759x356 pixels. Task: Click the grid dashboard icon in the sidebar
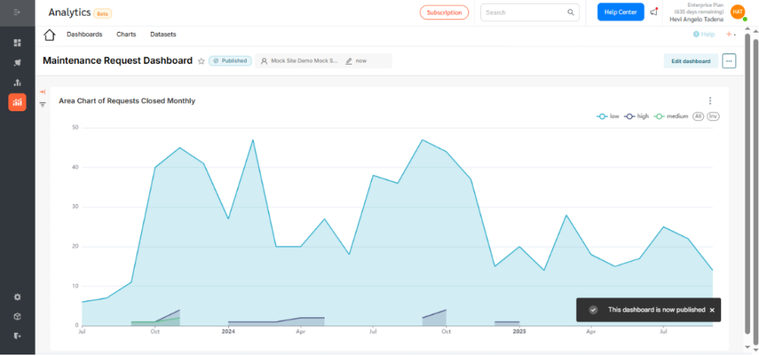pos(17,43)
